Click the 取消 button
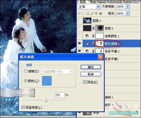The image size is (141, 118). [91, 74]
